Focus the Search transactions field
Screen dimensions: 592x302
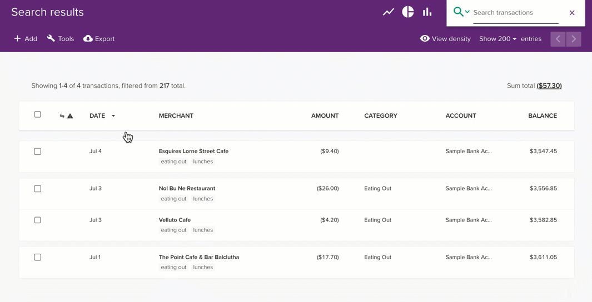coord(515,13)
